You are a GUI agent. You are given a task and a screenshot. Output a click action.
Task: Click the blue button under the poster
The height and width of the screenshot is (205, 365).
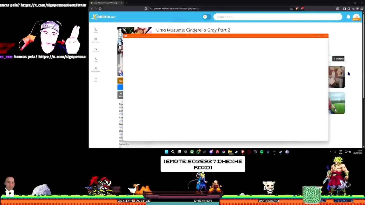pos(120,87)
